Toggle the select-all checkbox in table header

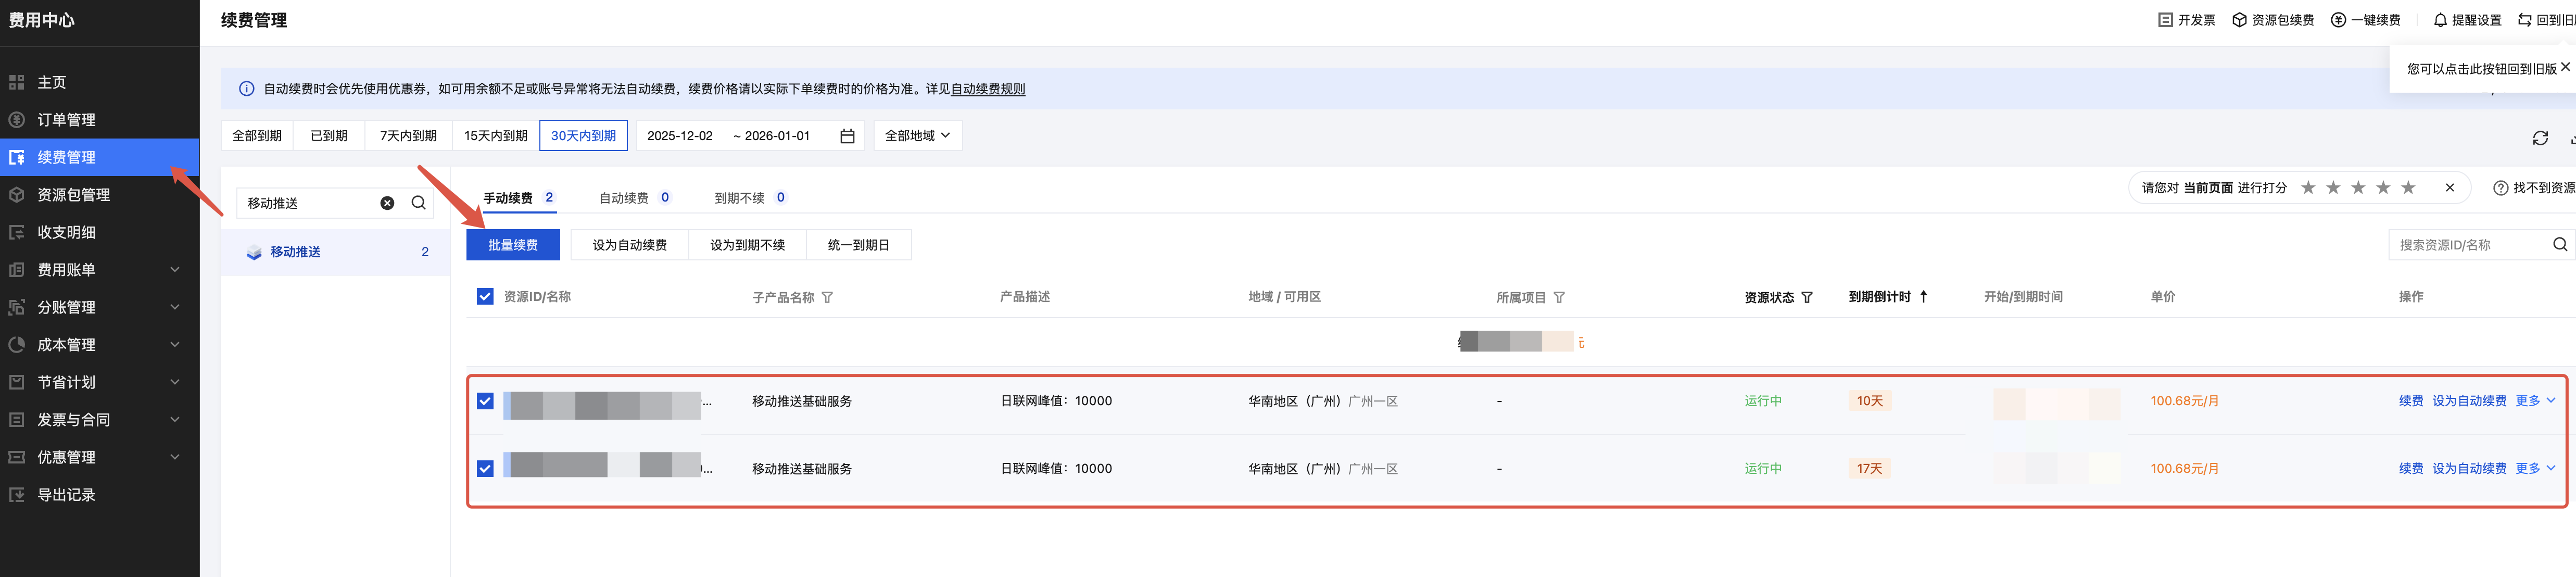coord(485,297)
